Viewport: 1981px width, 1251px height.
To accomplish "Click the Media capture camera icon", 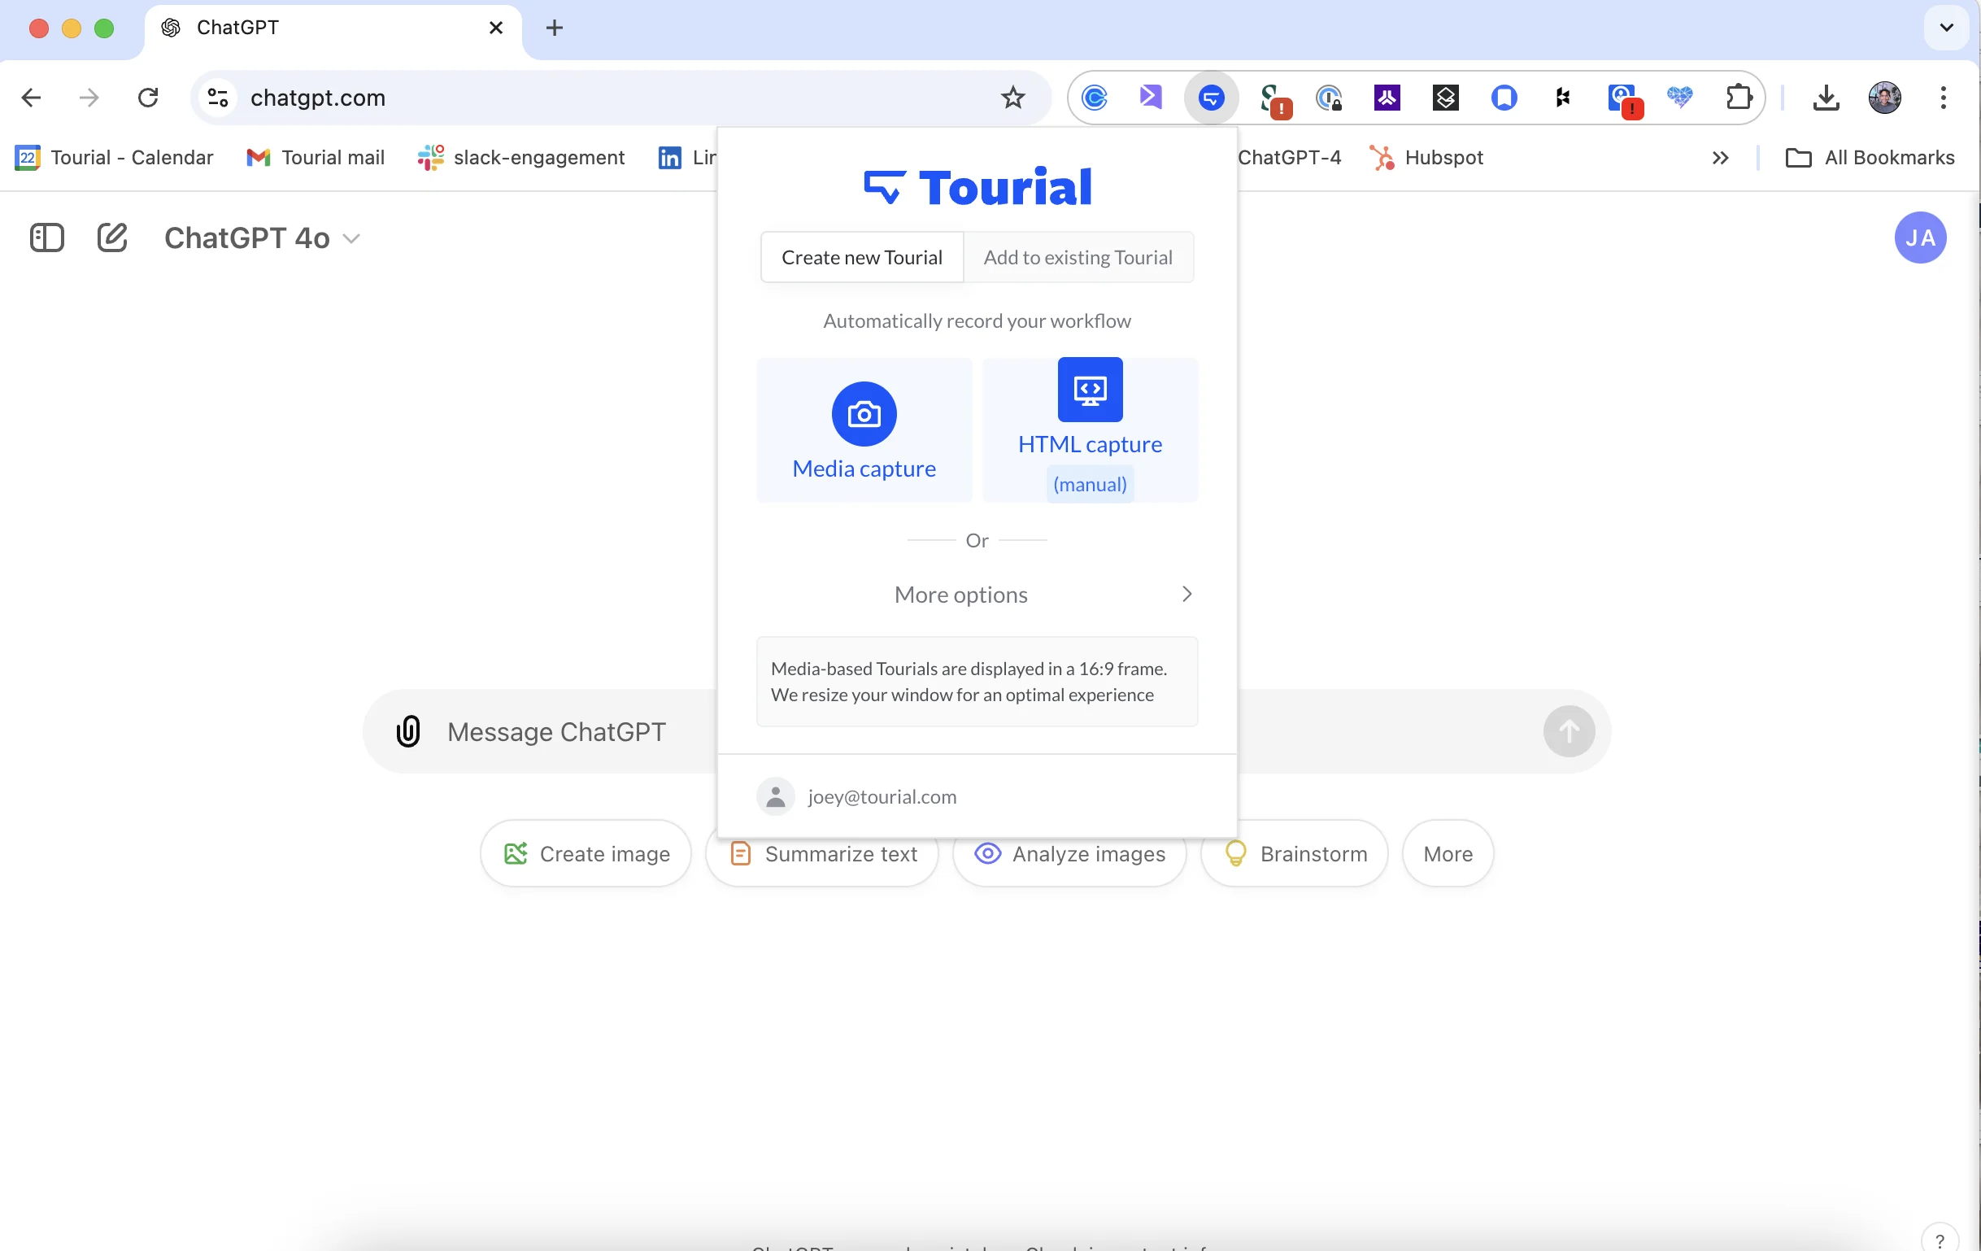I will [x=864, y=414].
